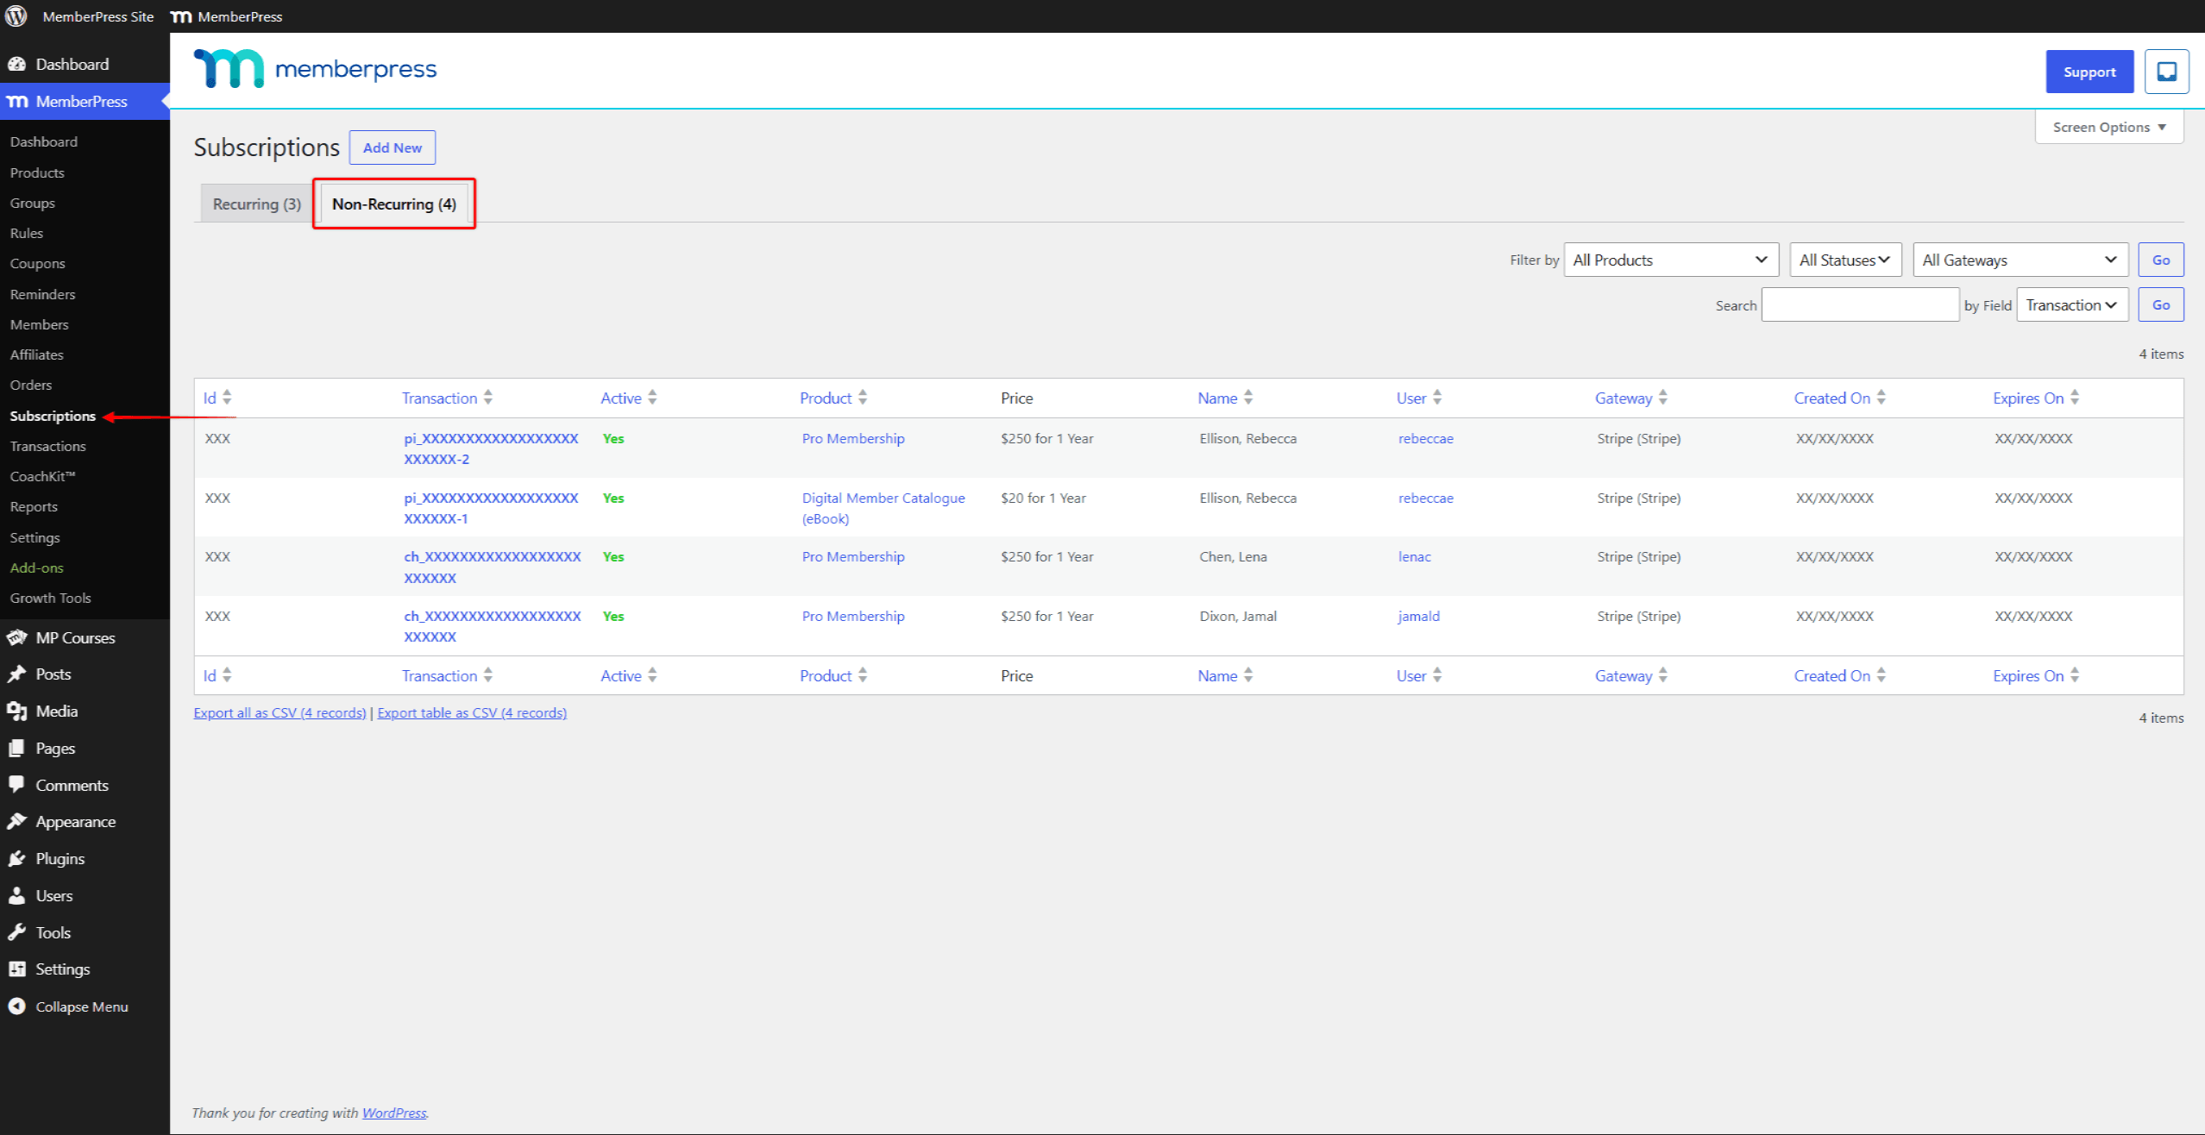Open the All Gateways filter dropdown
Image resolution: width=2205 pixels, height=1135 pixels.
point(2020,260)
